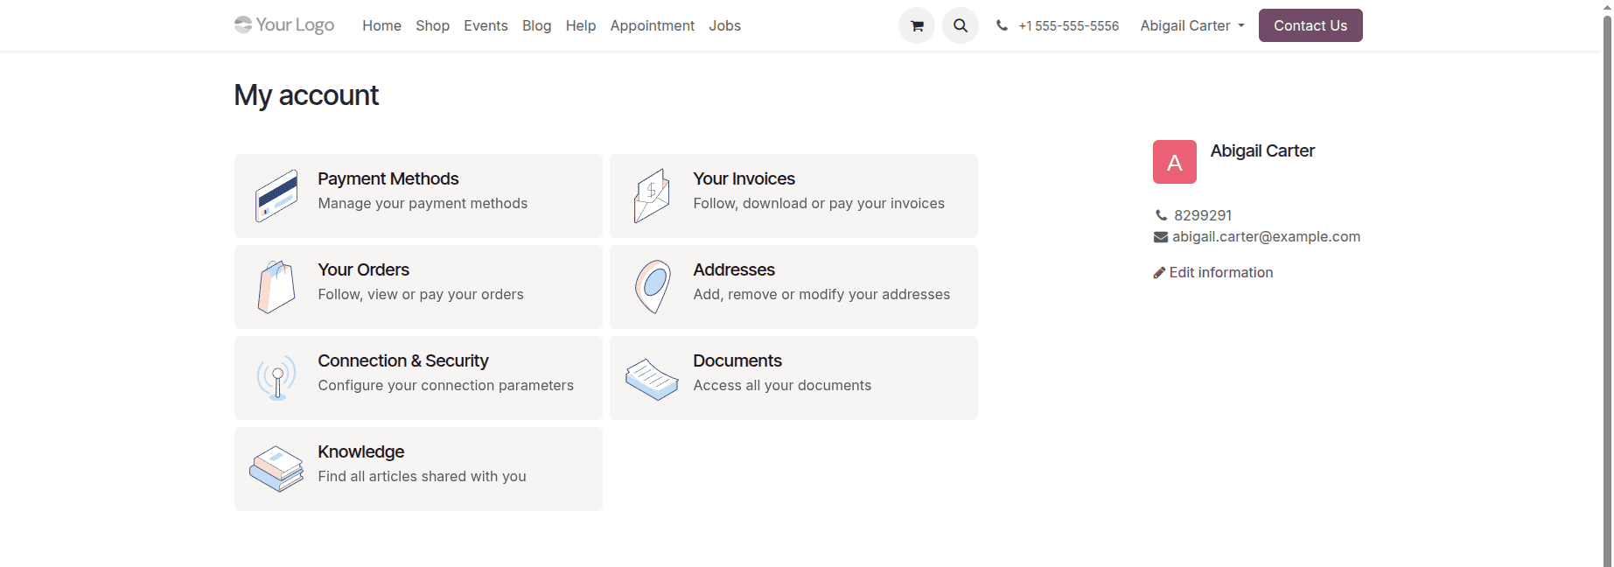Open the Knowledge title
Screen dimensions: 1614x567
361,451
